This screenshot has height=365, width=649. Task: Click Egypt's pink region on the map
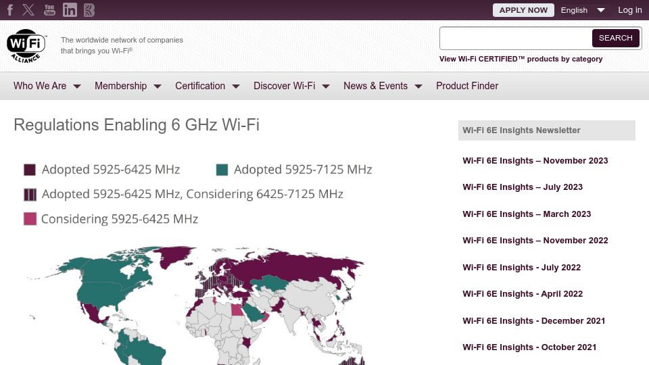(x=237, y=310)
